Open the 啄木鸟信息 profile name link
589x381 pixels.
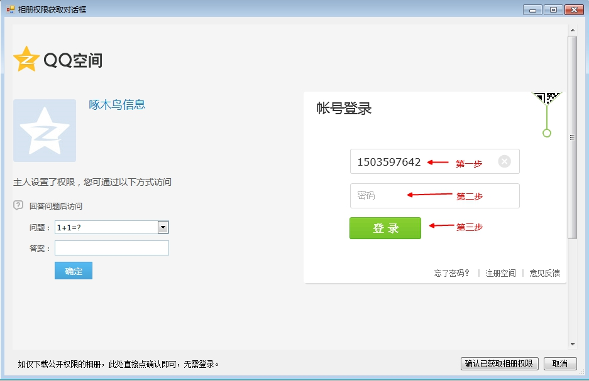pyautogui.click(x=117, y=105)
